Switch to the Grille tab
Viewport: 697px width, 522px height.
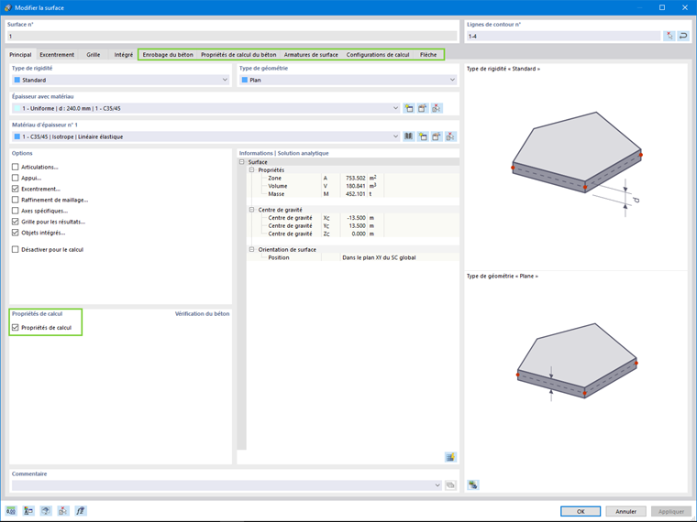click(x=94, y=55)
